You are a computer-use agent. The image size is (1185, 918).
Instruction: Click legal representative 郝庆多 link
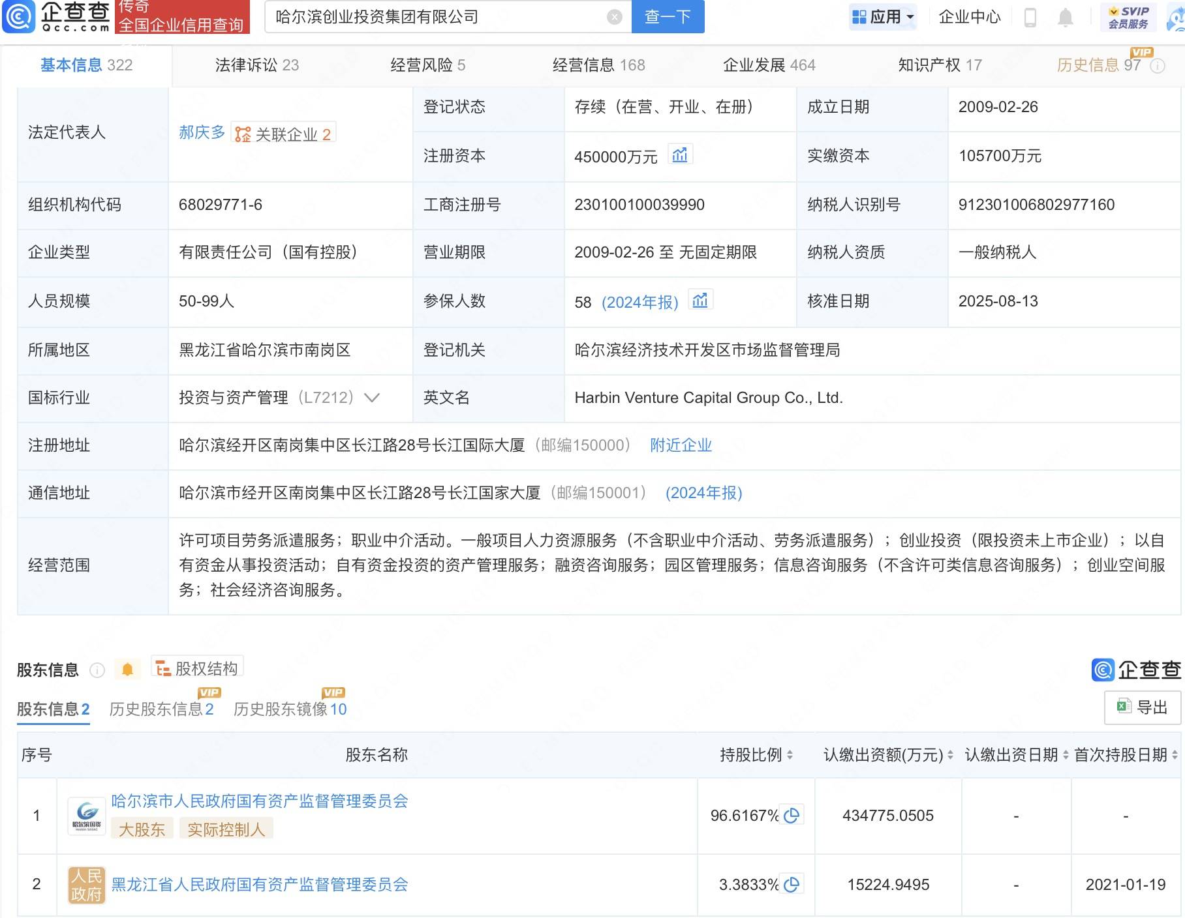pyautogui.click(x=202, y=133)
